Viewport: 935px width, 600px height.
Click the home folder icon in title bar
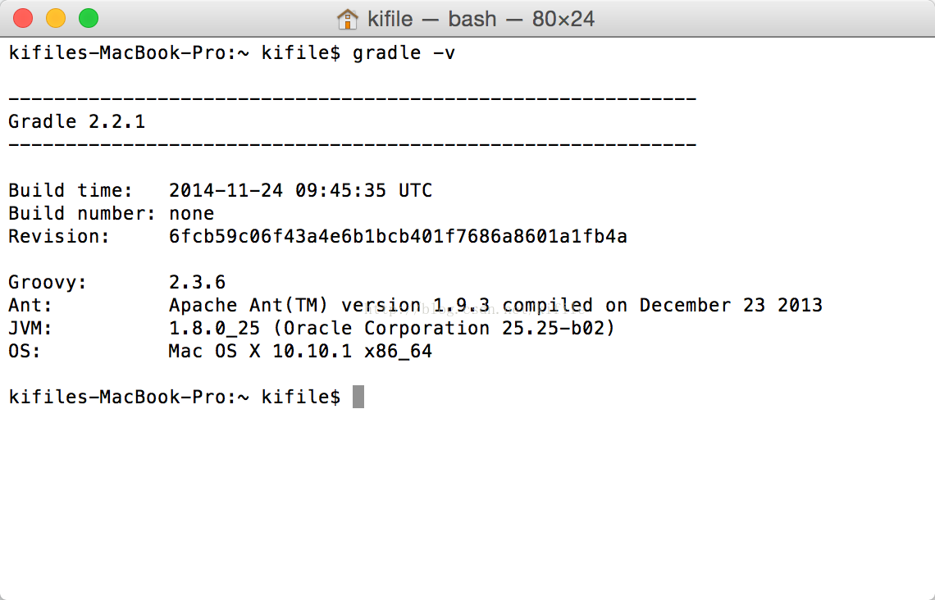tap(347, 19)
